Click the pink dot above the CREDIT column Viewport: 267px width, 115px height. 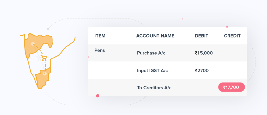227,27
